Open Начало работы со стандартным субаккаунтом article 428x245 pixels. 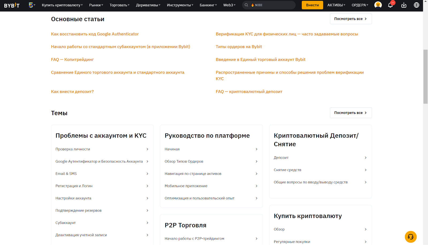tap(121, 46)
